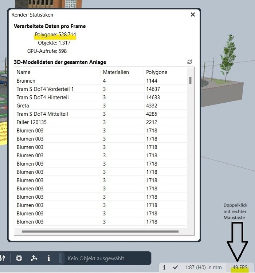Click the checkmark icon in status bar
Image resolution: width=255 pixels, height=273 pixels.
tap(175, 268)
